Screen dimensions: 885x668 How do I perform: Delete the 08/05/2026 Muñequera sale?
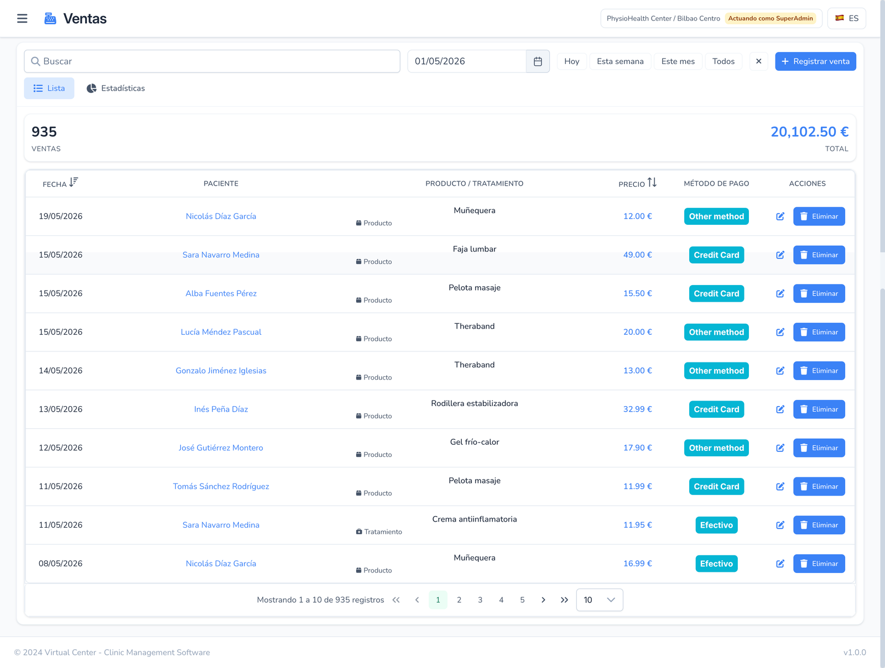pos(819,564)
